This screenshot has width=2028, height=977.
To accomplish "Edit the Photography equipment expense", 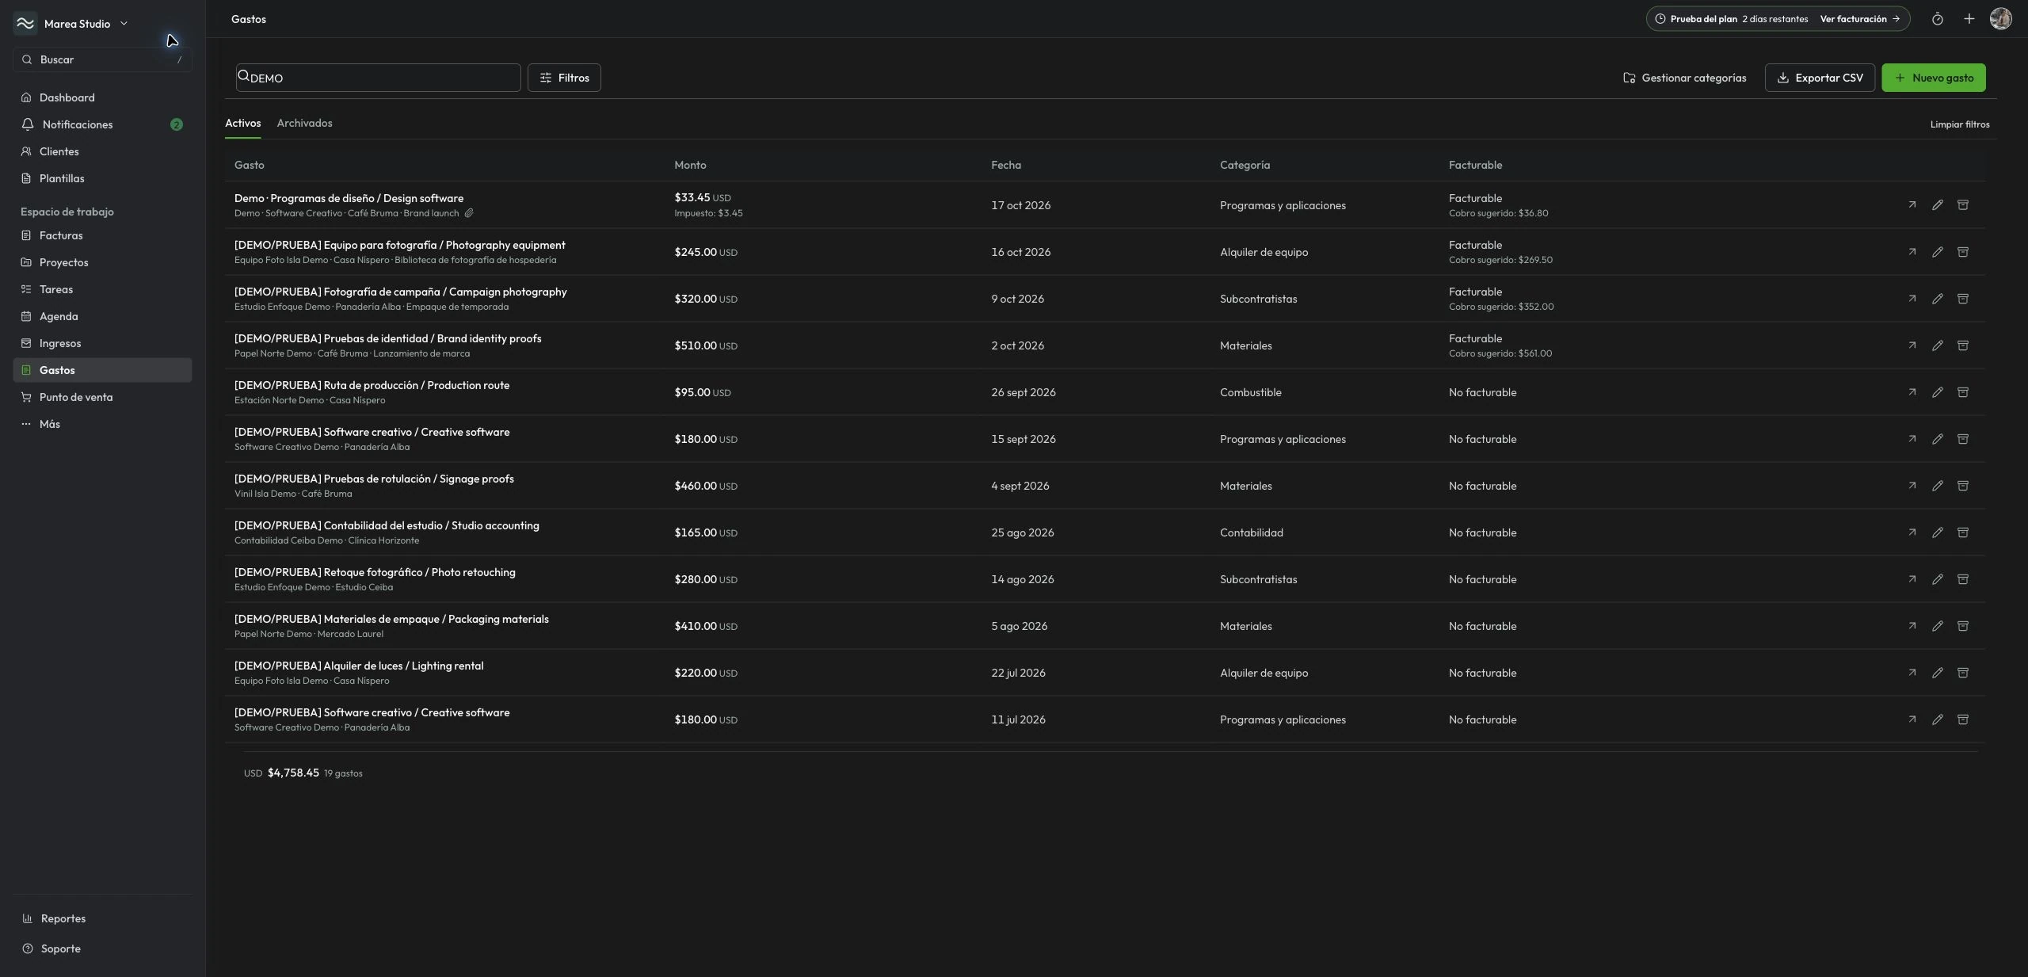I will tap(1937, 252).
